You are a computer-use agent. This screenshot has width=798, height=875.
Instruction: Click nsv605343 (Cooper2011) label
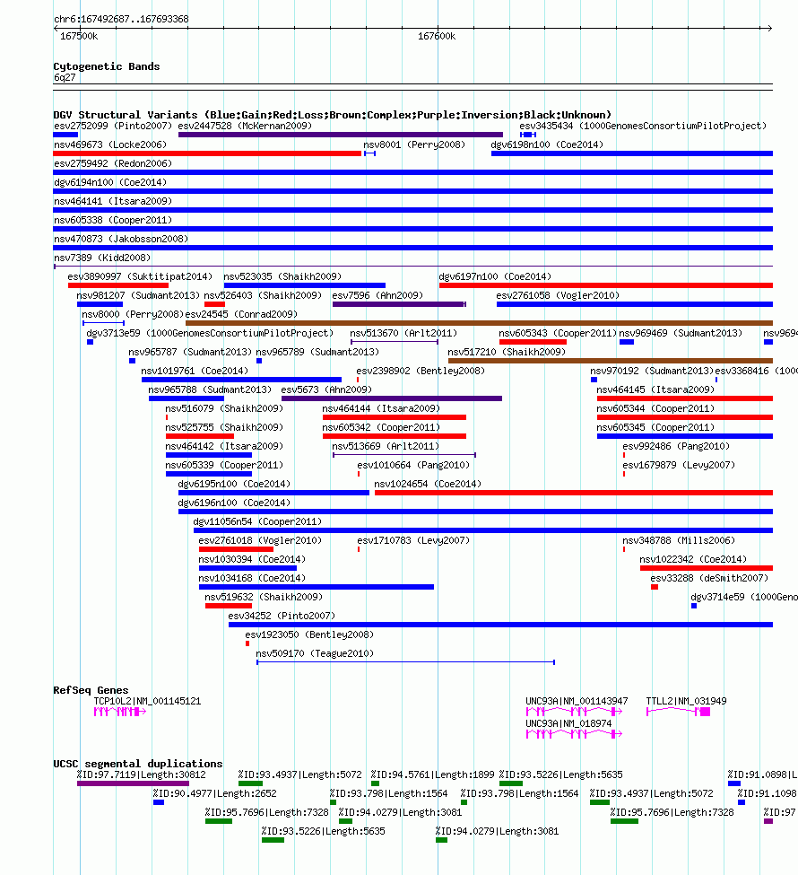tap(558, 334)
